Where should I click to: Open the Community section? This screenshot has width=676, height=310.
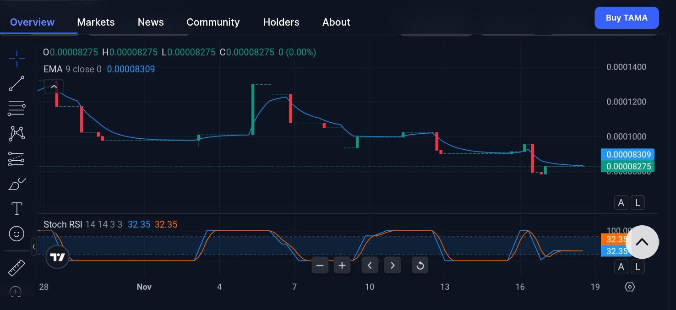(x=213, y=22)
